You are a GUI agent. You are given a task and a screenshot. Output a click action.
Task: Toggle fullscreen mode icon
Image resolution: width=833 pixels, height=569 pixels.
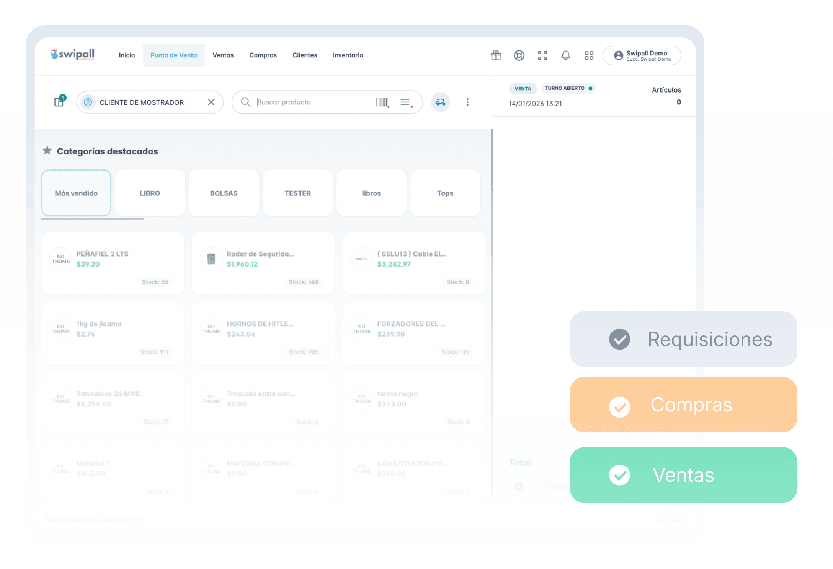pos(542,55)
